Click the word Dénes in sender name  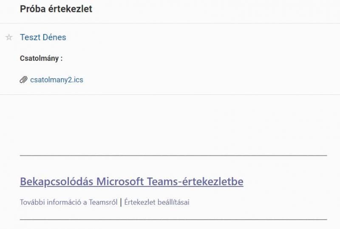click(x=54, y=37)
